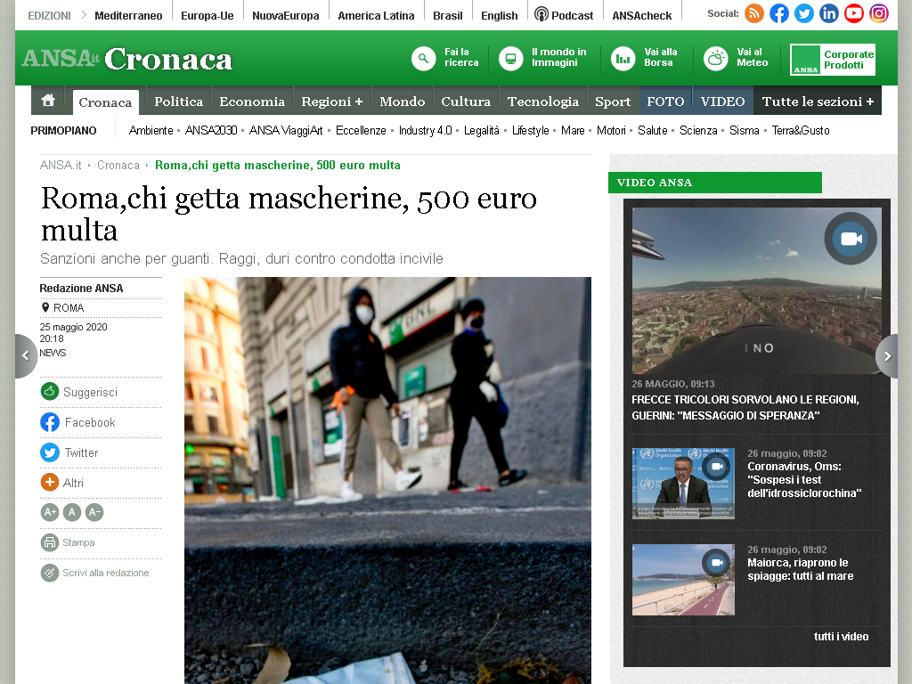Open the main article photo of masked pedestrians
This screenshot has width=912, height=684.
(388, 480)
